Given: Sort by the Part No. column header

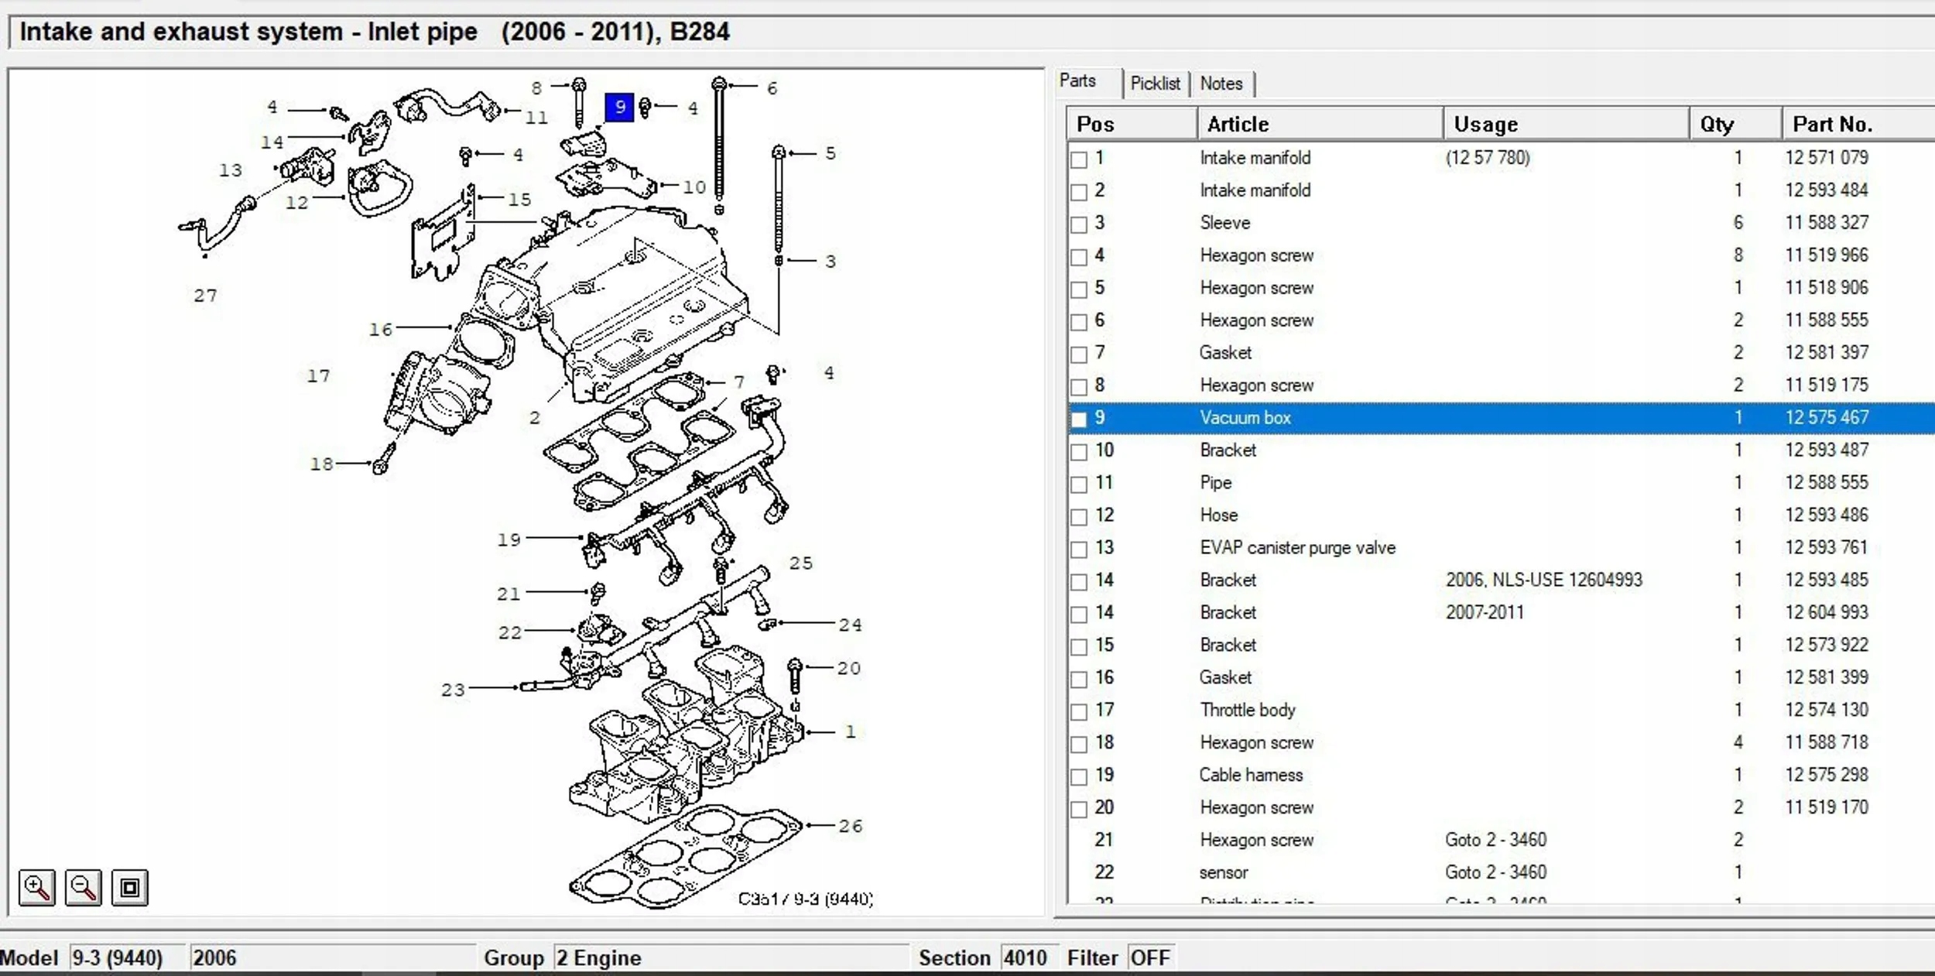Looking at the screenshot, I should (1832, 125).
